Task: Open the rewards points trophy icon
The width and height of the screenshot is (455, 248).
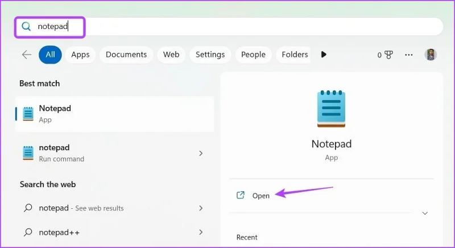Action: pos(388,55)
